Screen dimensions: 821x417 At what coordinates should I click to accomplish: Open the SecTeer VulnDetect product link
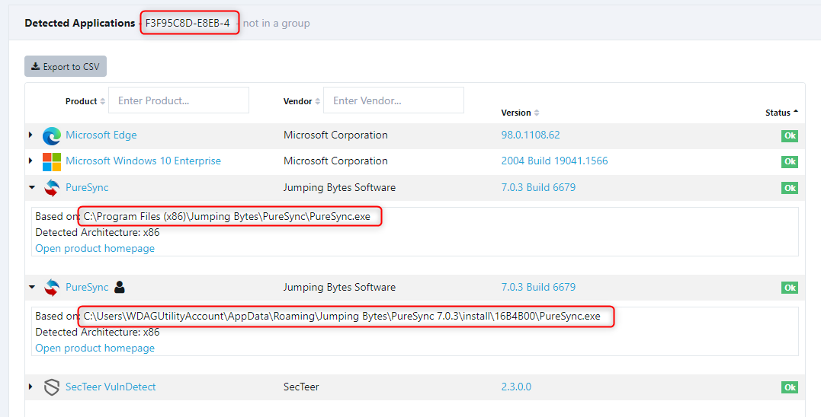pos(111,387)
